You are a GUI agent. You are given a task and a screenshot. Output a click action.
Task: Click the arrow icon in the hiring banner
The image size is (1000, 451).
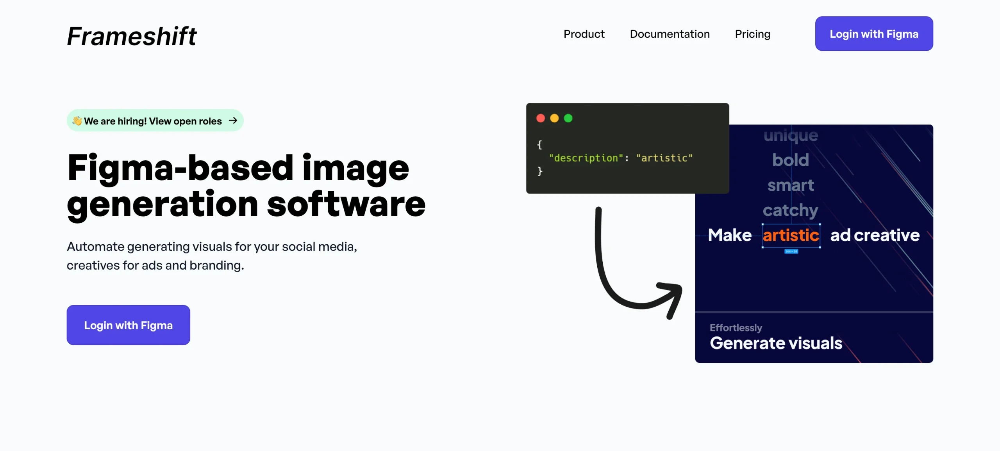tap(233, 121)
